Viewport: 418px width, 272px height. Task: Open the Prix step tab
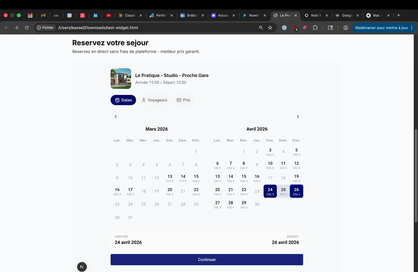(x=183, y=100)
